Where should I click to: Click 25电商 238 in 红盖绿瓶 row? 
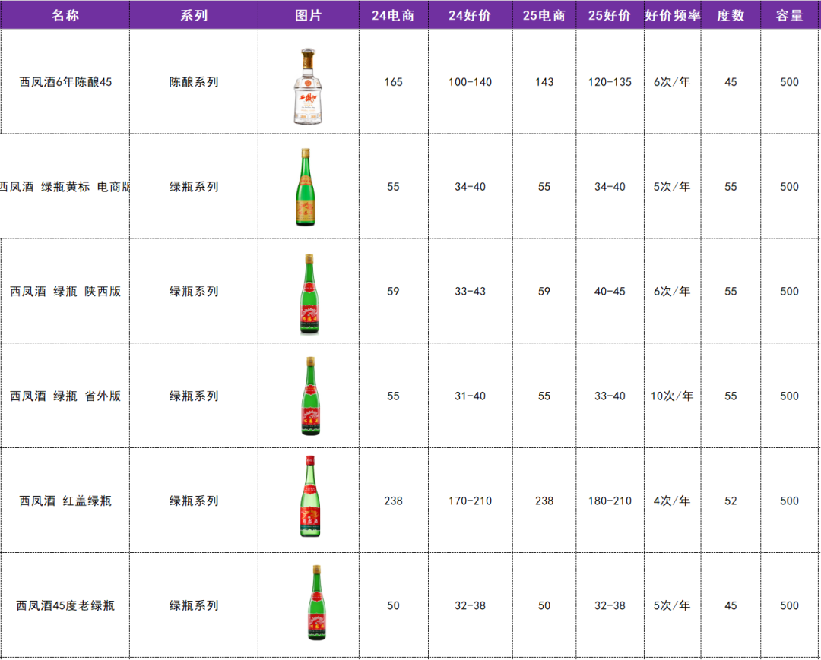click(x=544, y=501)
